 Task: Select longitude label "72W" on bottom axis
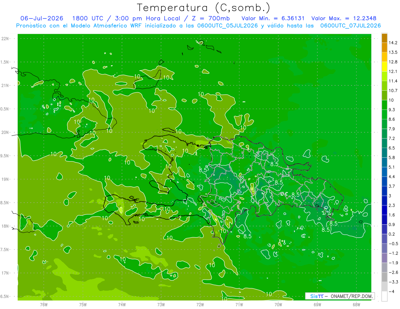pyautogui.click(x=200, y=304)
